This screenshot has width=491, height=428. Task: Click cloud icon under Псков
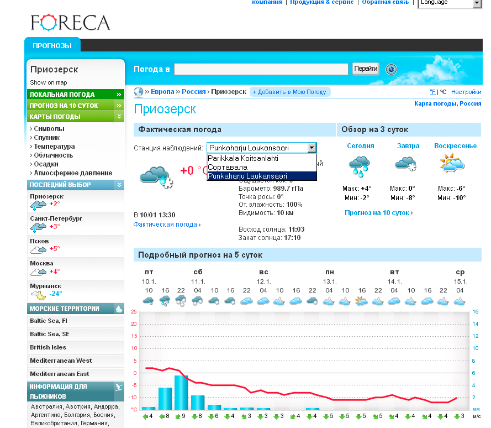tap(39, 249)
